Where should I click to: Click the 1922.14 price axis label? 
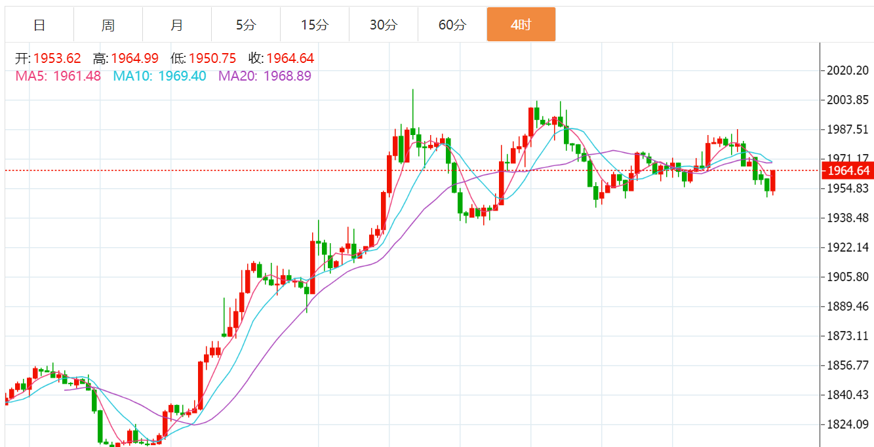849,247
